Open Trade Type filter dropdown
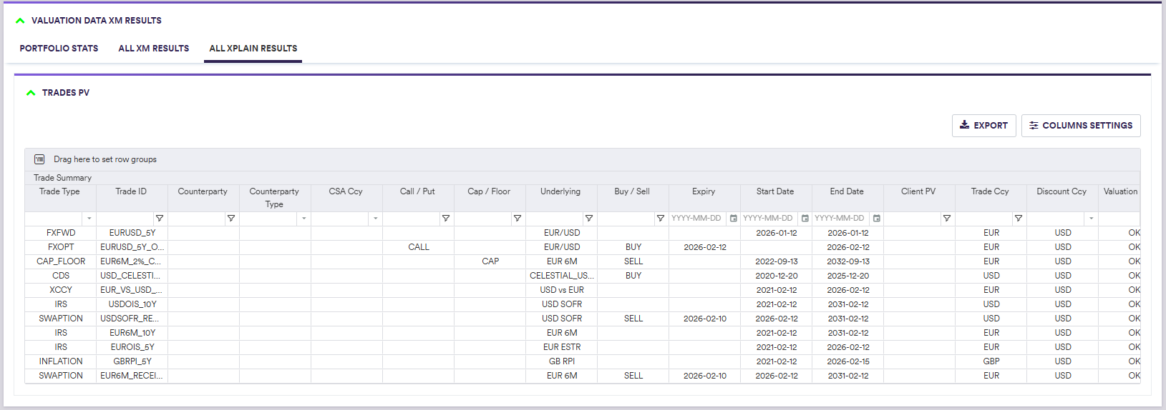Viewport: 1166px width, 410px height. 89,219
